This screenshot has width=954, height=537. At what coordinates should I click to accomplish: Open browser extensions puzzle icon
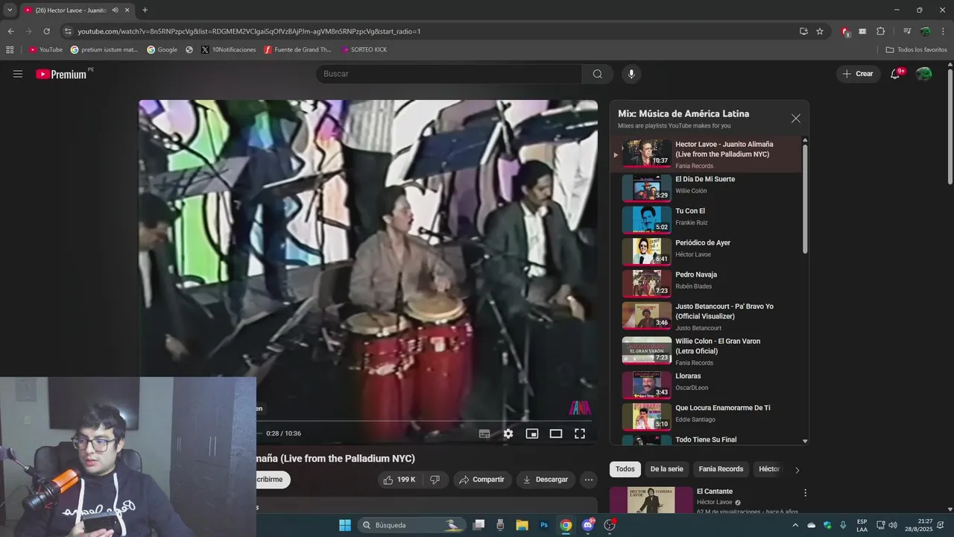click(880, 31)
